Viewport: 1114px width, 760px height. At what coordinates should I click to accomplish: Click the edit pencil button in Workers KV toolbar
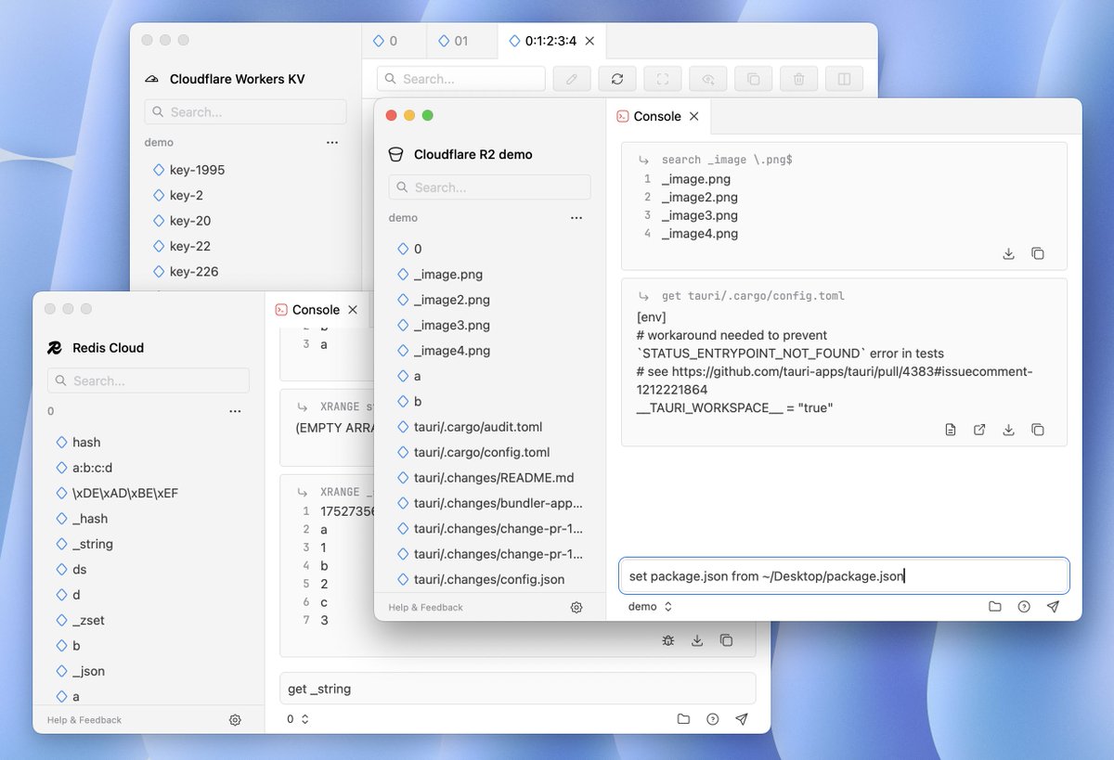click(x=572, y=79)
